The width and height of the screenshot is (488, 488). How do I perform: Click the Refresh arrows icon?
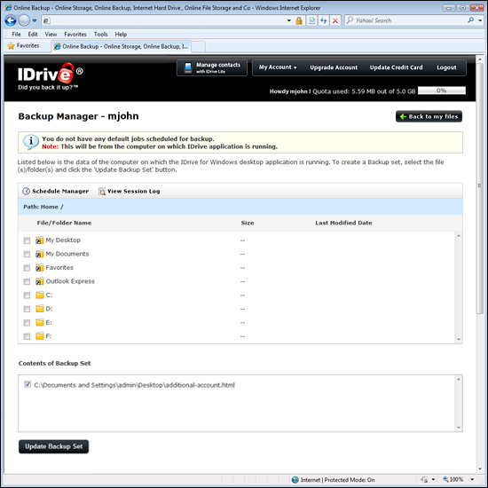coord(324,21)
